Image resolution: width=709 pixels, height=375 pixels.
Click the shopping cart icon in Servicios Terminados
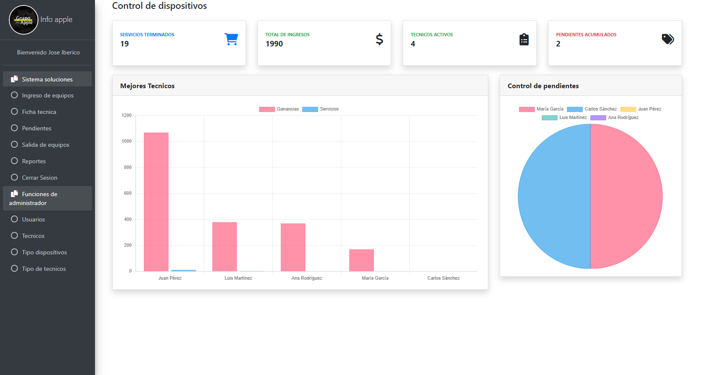[x=231, y=39]
